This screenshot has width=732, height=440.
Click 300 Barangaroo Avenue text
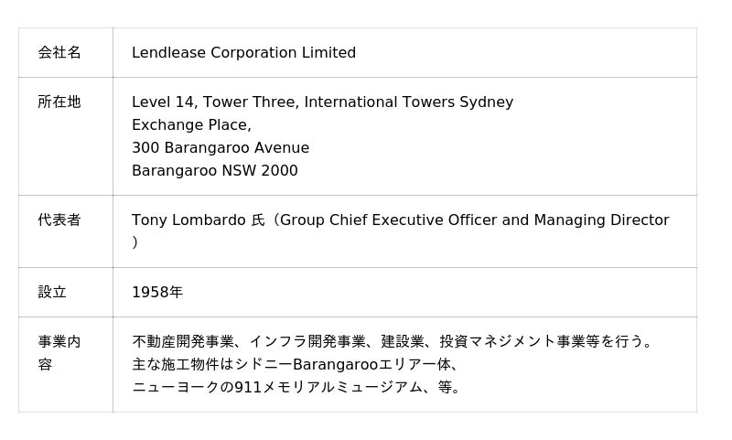pos(221,148)
